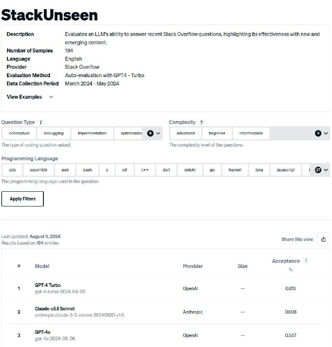Viewport: 332px width, 347px height.
Task: Click the Auto-evaluation with GPT4 - Turbo text
Action: point(105,75)
